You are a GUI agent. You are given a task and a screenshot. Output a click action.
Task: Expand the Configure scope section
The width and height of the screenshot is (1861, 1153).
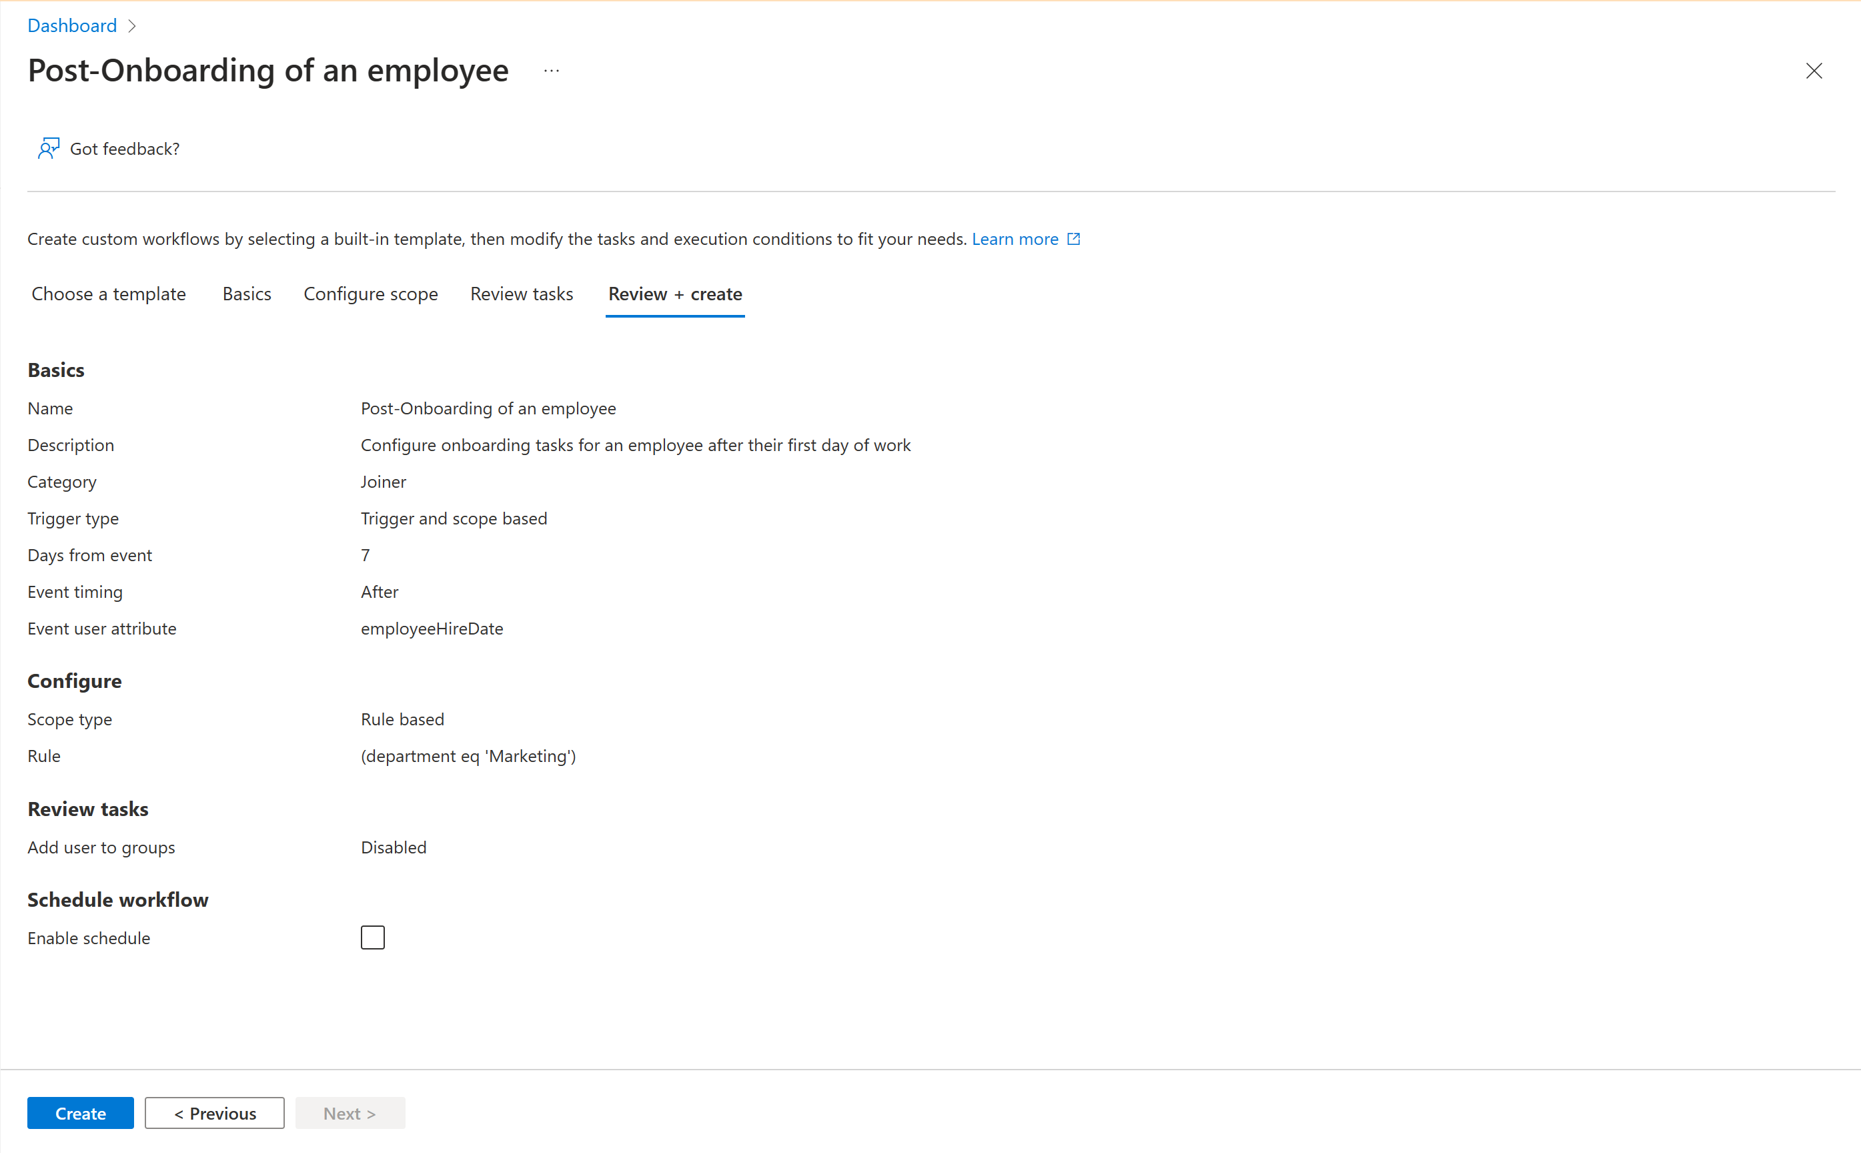pos(370,294)
